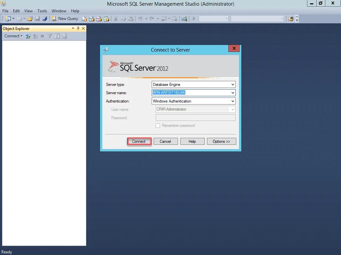
Task: Click the Navigate Forward icon
Action: pyautogui.click(x=175, y=19)
